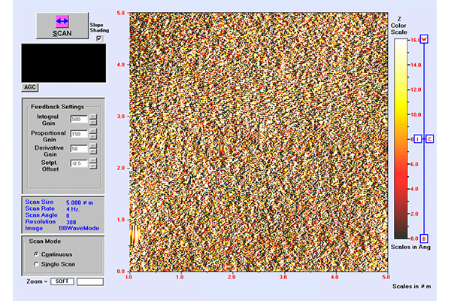This screenshot has height=301, width=451.
Task: Increase Derivative Gain with up arrow
Action: point(93,146)
